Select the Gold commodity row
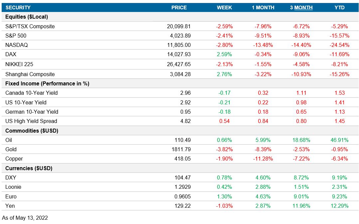This screenshot has width=359, height=224. (10, 149)
